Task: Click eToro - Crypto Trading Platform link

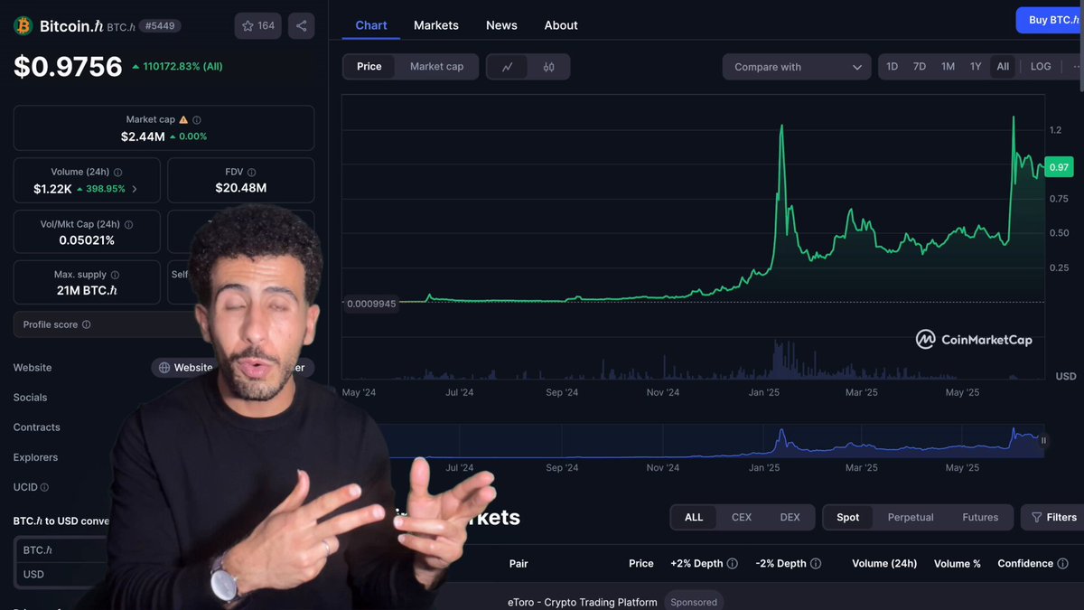Action: pos(583,602)
